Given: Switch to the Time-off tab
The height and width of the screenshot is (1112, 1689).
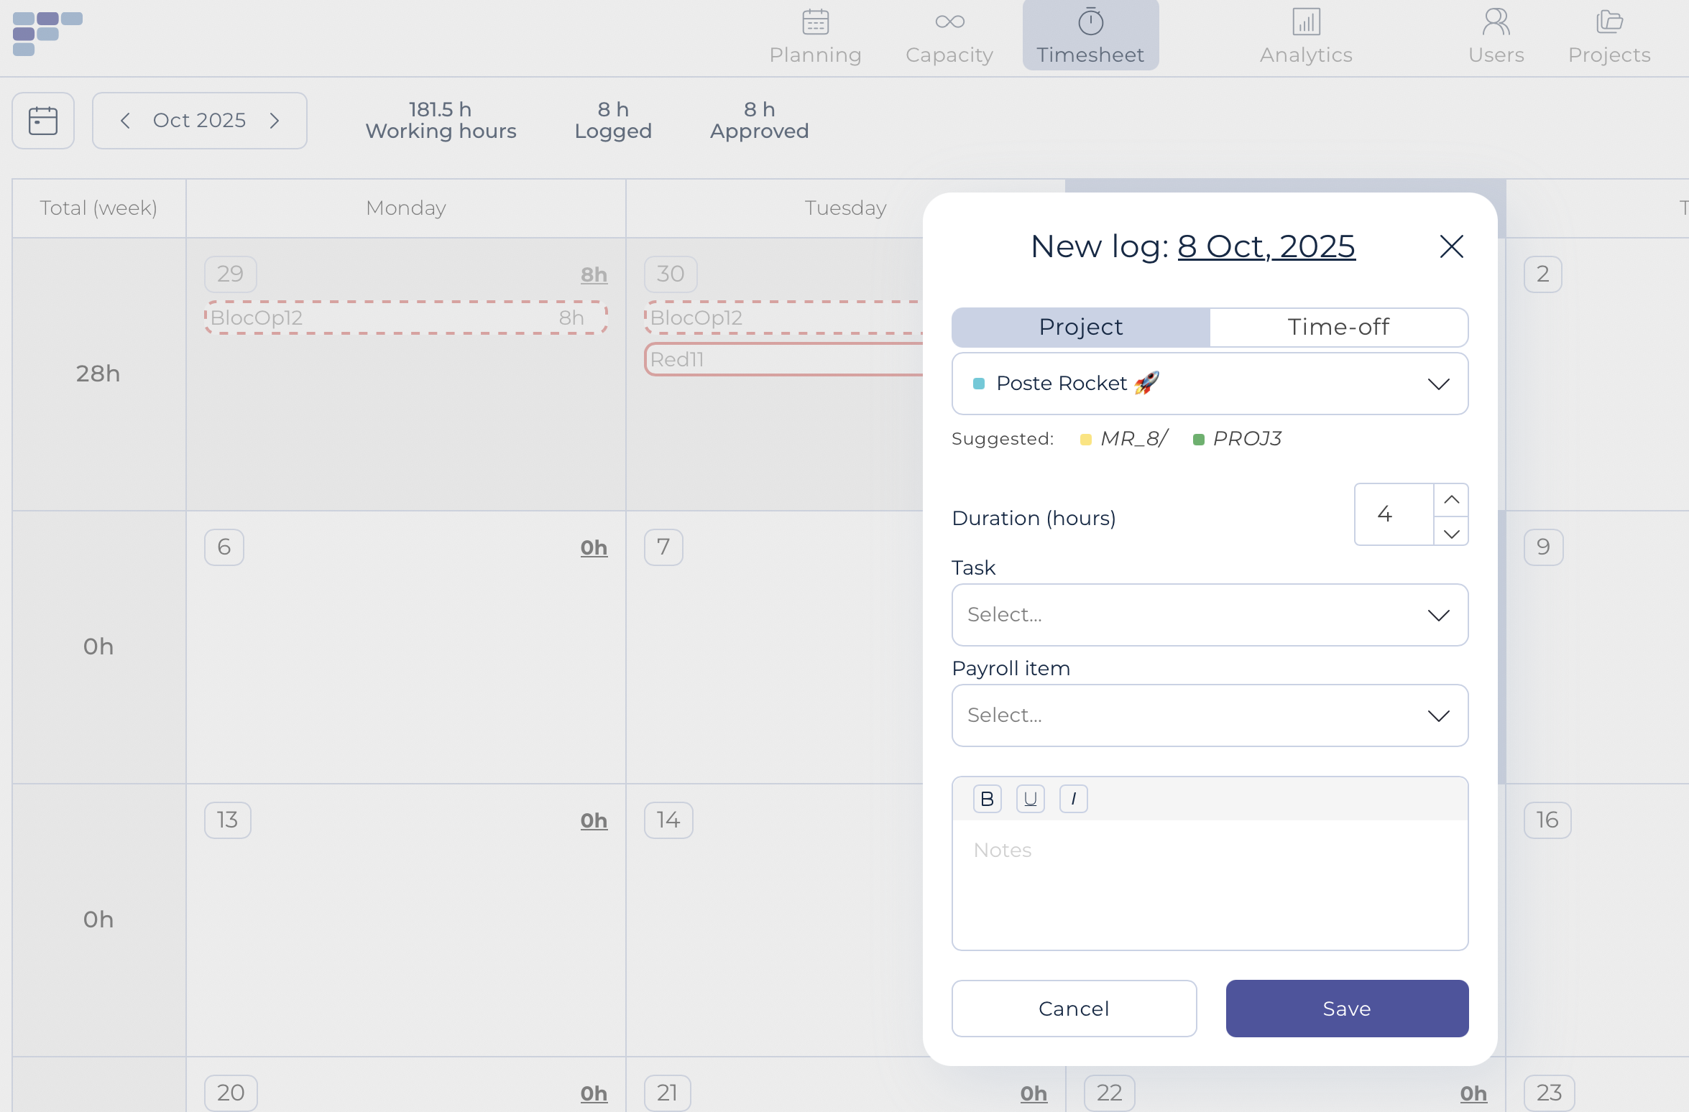Looking at the screenshot, I should click(x=1338, y=328).
